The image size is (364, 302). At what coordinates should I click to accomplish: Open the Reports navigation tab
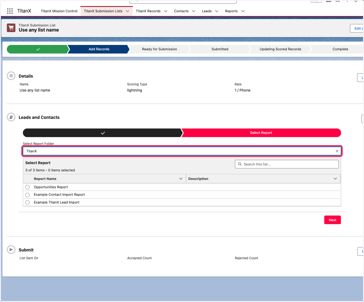(231, 11)
